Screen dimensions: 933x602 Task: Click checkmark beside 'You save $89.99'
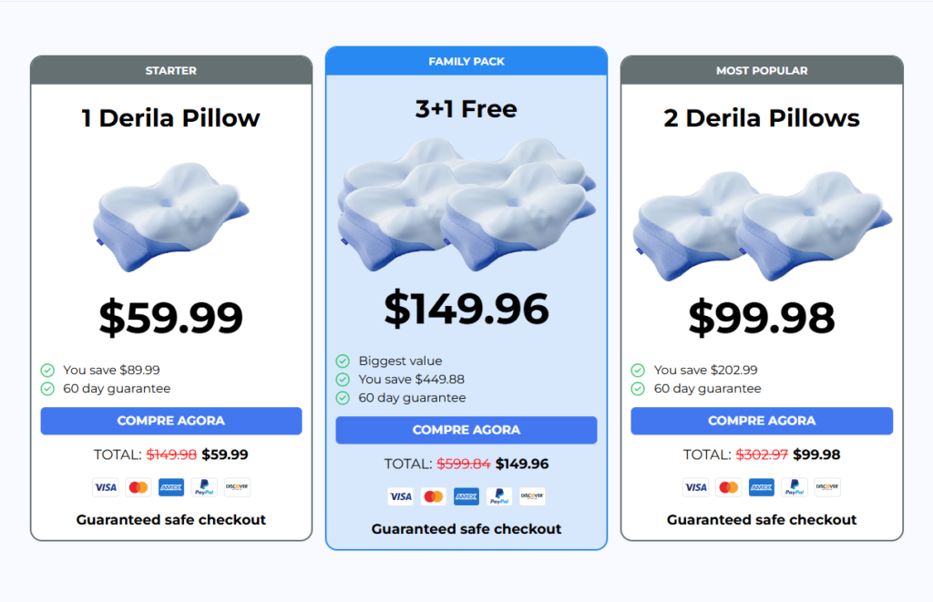point(47,370)
